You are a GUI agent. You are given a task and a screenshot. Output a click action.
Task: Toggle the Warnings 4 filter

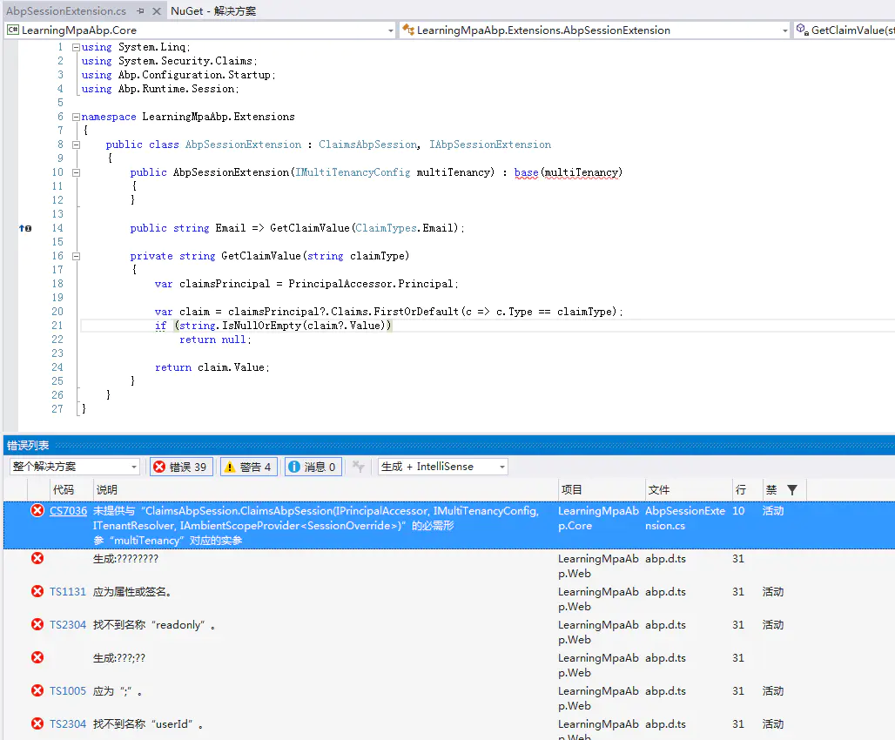point(250,467)
